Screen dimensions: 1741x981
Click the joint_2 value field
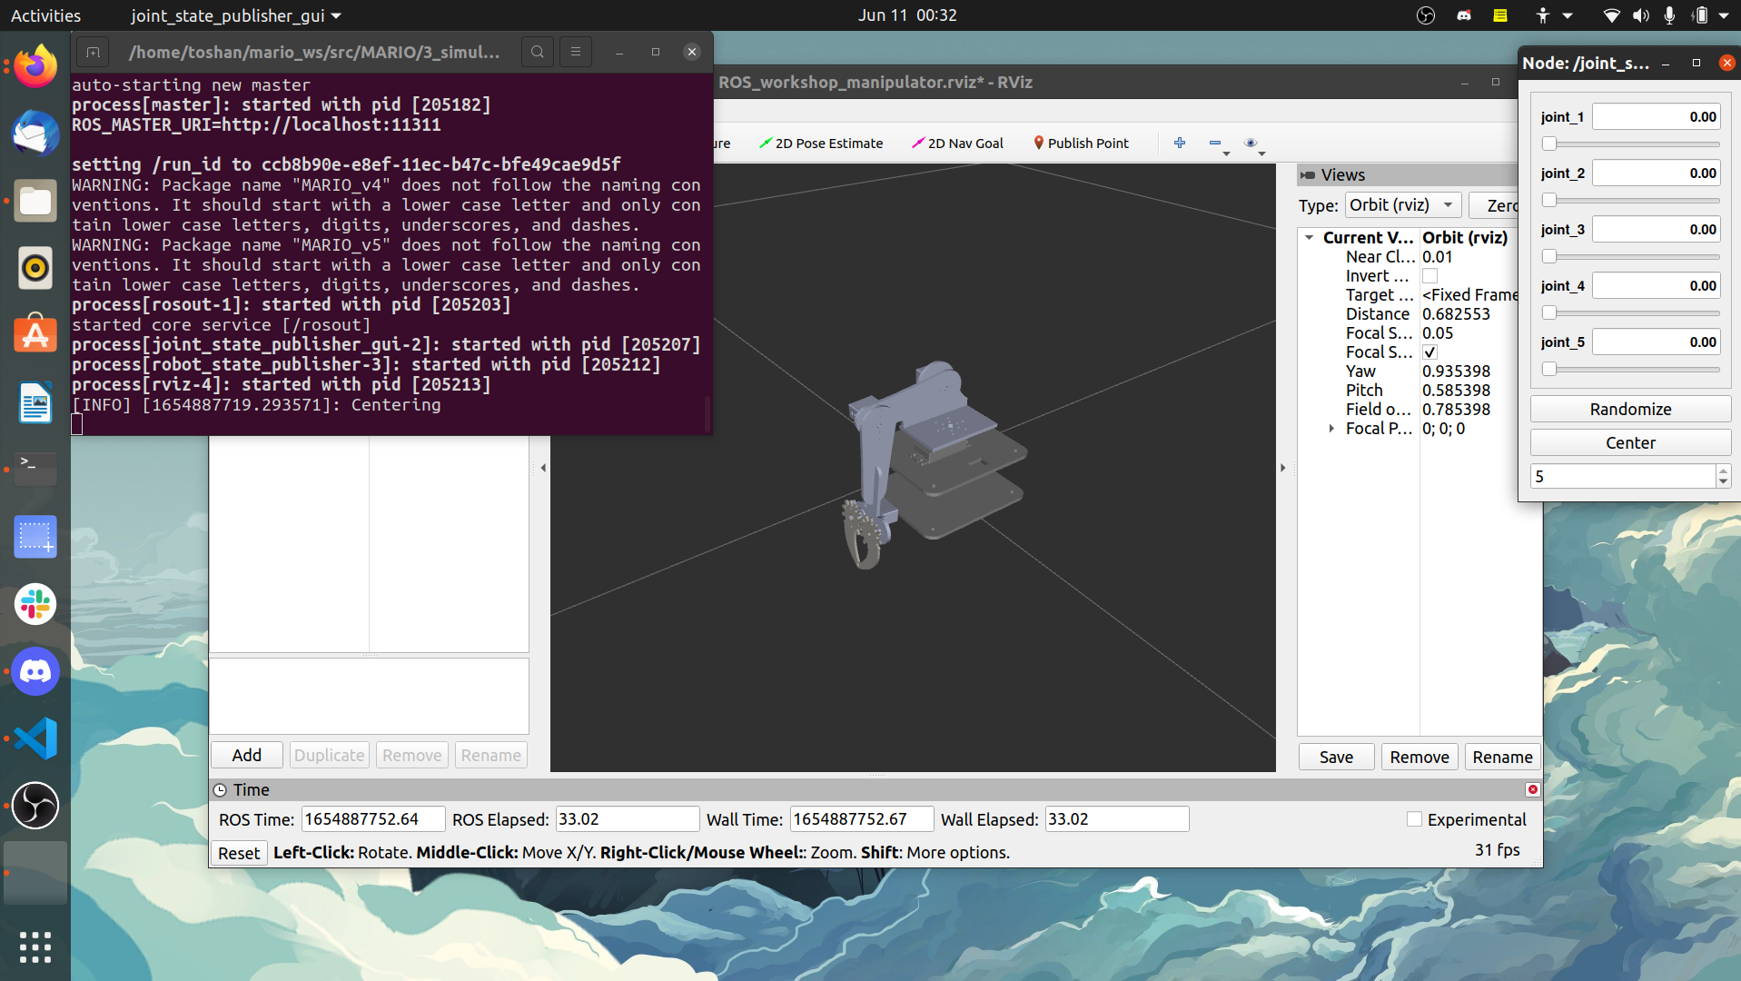[1657, 173]
